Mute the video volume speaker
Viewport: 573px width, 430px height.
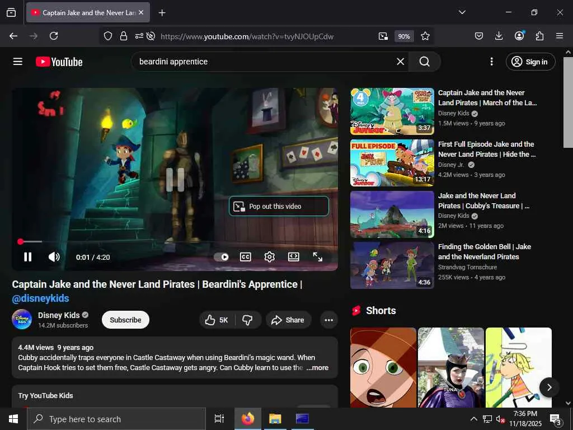point(54,257)
